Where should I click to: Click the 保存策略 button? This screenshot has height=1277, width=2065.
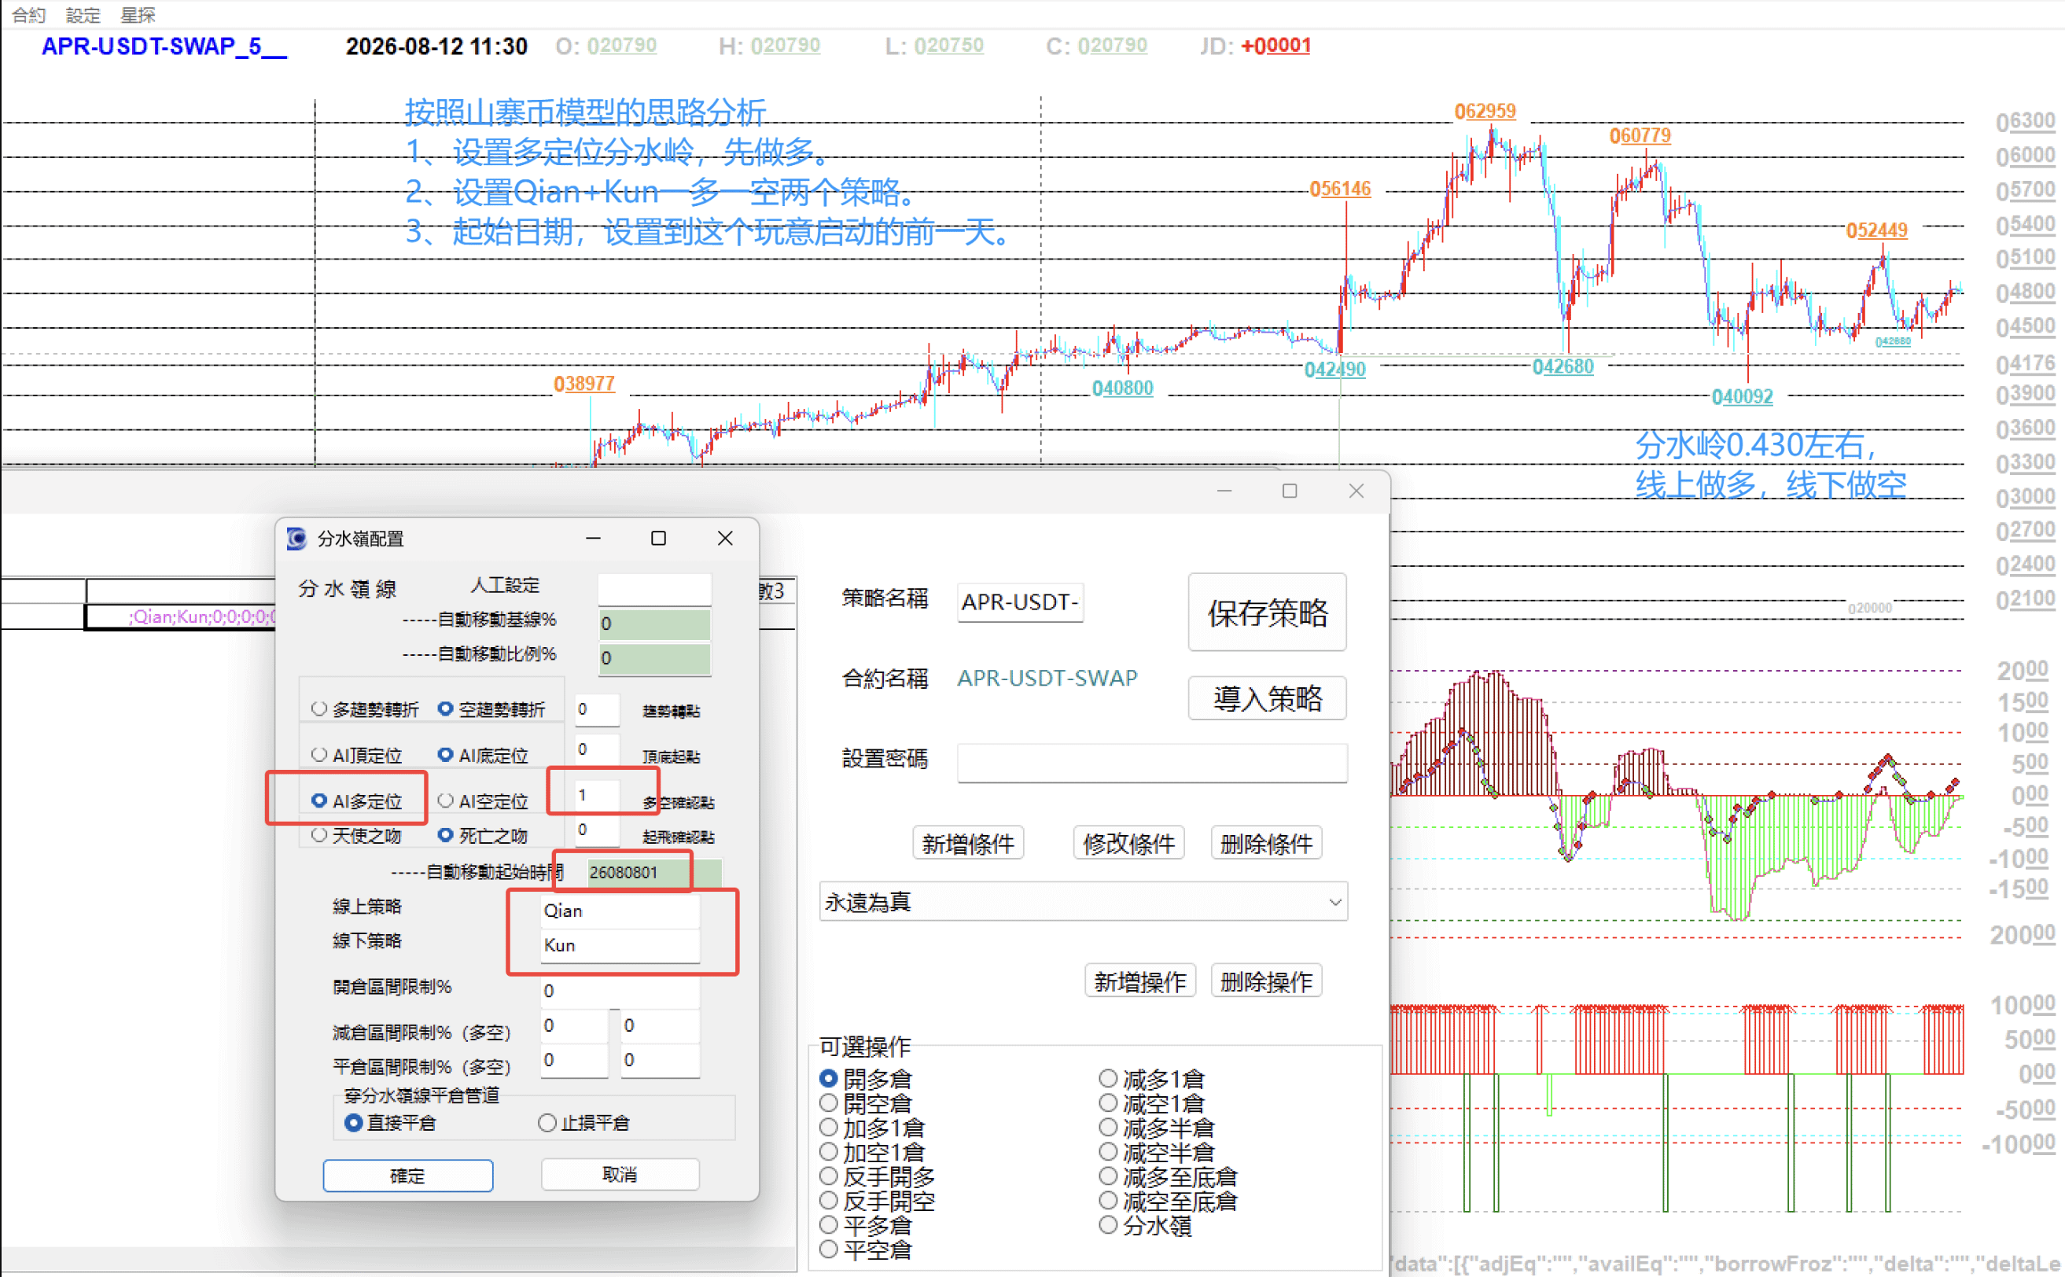[1267, 613]
